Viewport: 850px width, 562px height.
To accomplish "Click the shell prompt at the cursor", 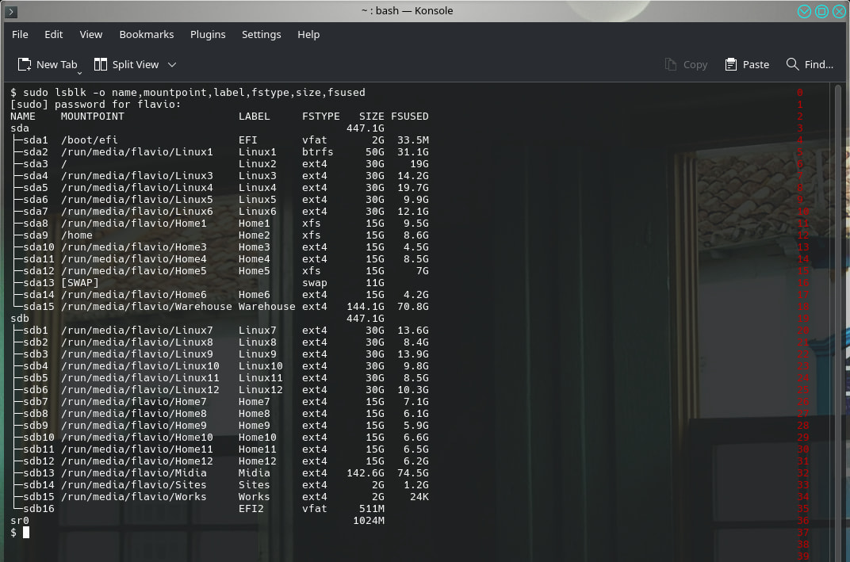I will pyautogui.click(x=26, y=532).
